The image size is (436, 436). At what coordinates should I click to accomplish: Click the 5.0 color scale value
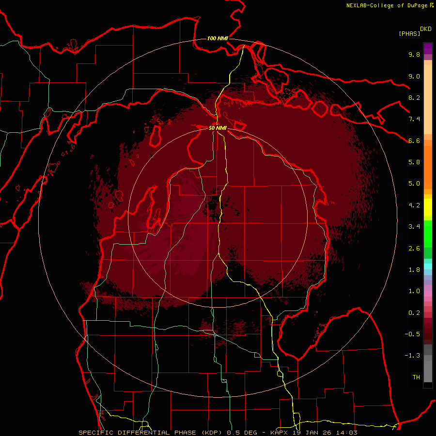414,184
